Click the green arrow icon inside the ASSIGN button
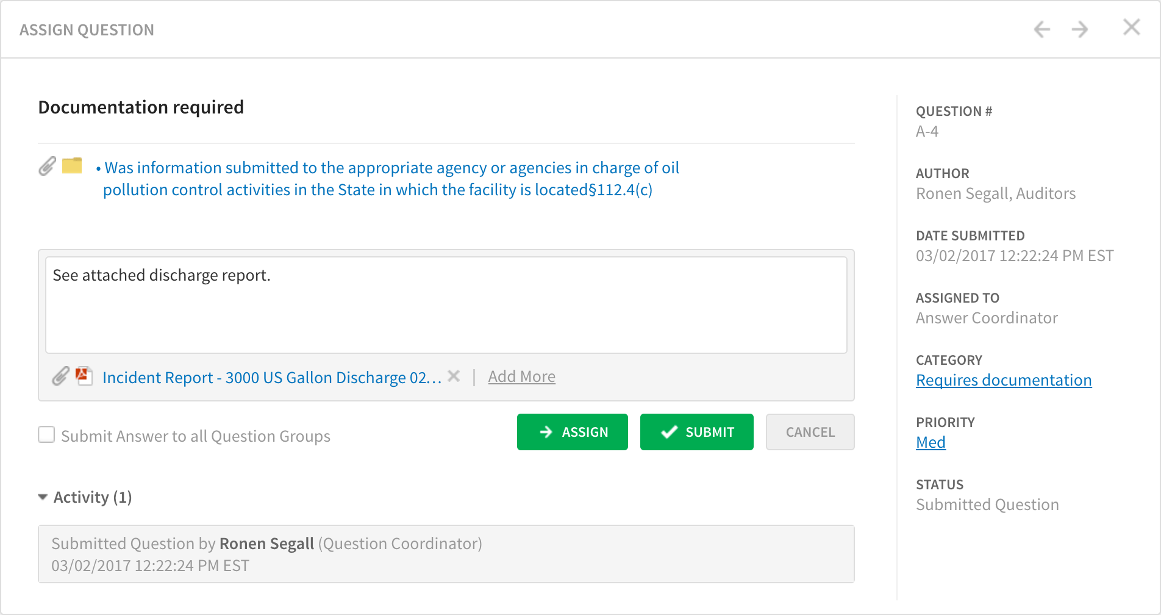The width and height of the screenshot is (1161, 615). tap(546, 432)
